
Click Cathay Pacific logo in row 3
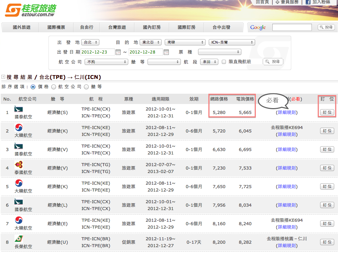[19, 146]
